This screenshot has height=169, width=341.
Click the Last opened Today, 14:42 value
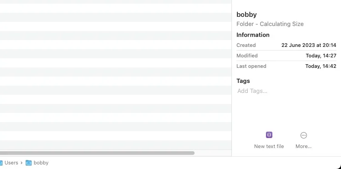tap(321, 66)
